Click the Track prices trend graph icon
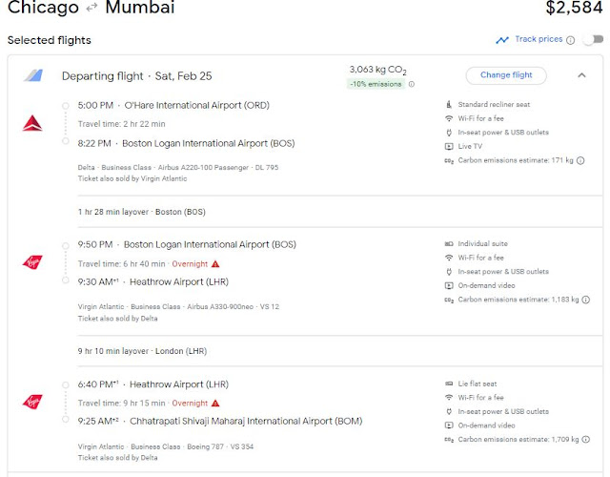 tap(502, 40)
